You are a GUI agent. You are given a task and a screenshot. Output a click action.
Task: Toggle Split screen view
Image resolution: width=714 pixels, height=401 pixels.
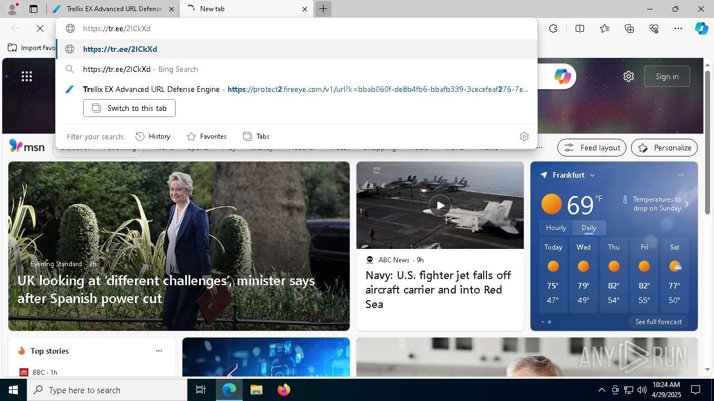(x=580, y=28)
